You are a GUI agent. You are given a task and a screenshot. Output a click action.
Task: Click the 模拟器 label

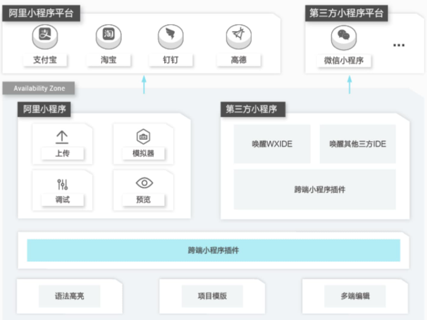coord(143,153)
